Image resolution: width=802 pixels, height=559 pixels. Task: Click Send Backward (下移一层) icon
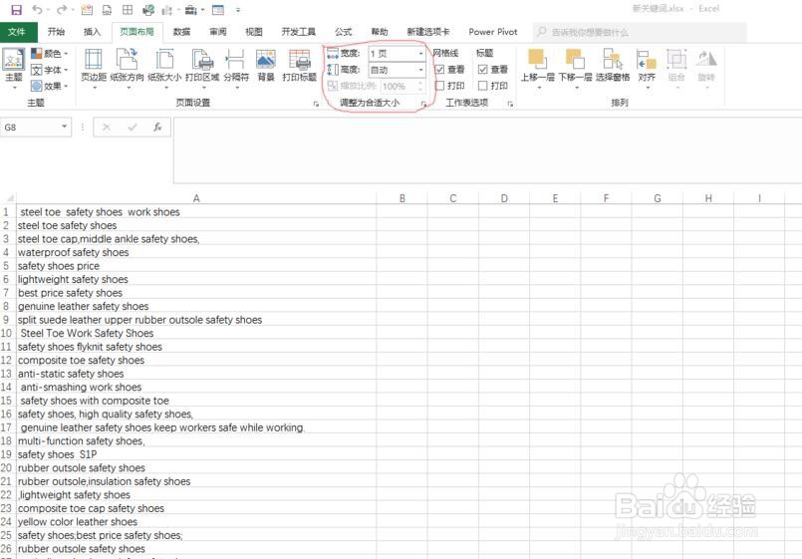click(x=575, y=60)
